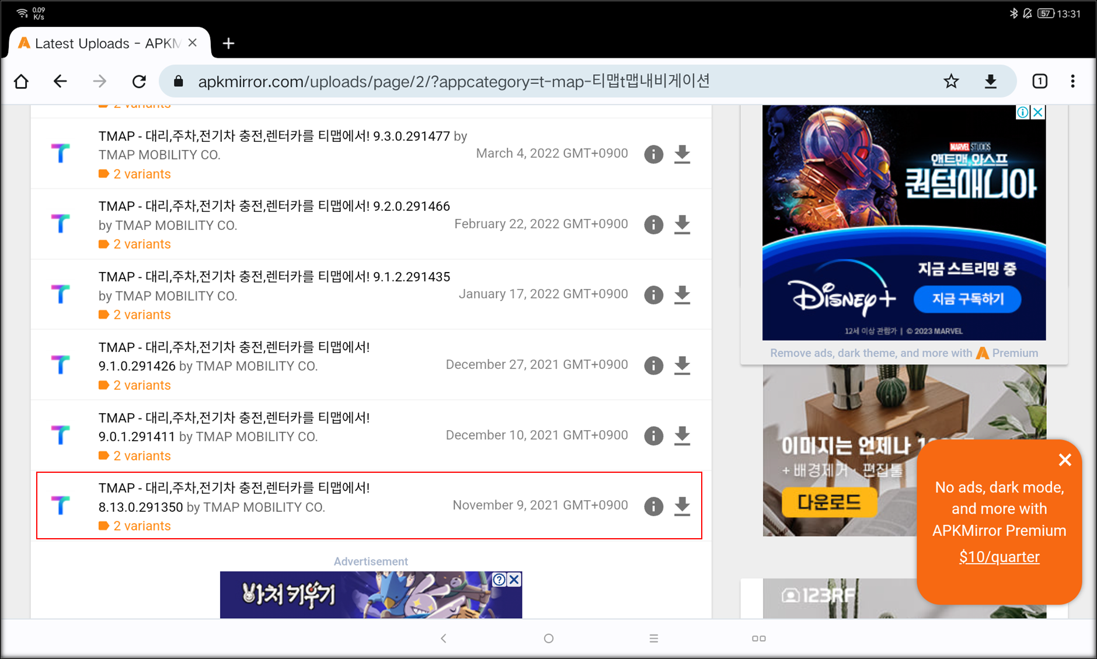View 2 variants of version 9.0.1.291411
Image resolution: width=1097 pixels, height=659 pixels.
135,456
